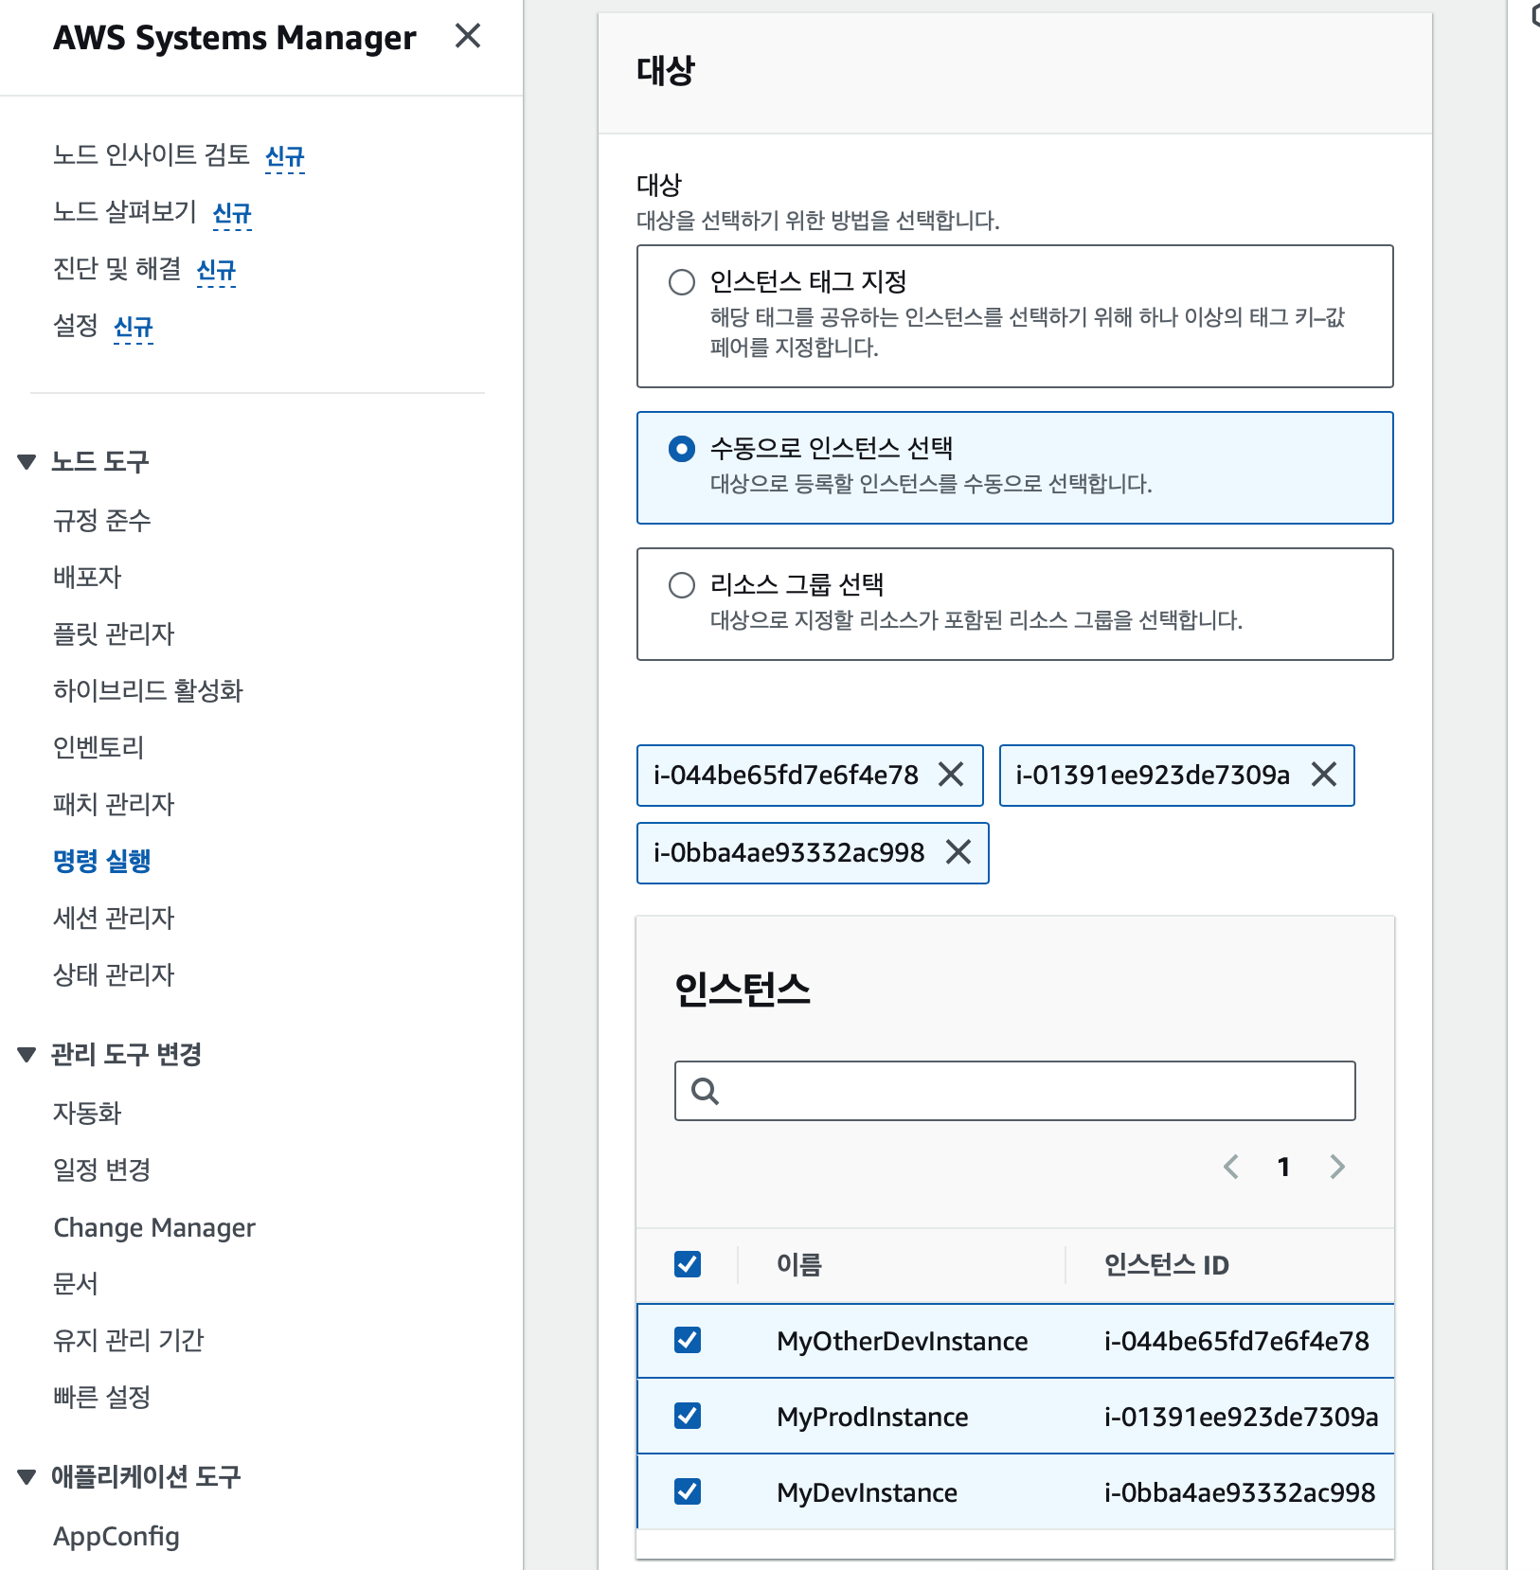Open 패치 관리자 in sidebar
Viewport: 1540px width, 1570px height.
114,804
